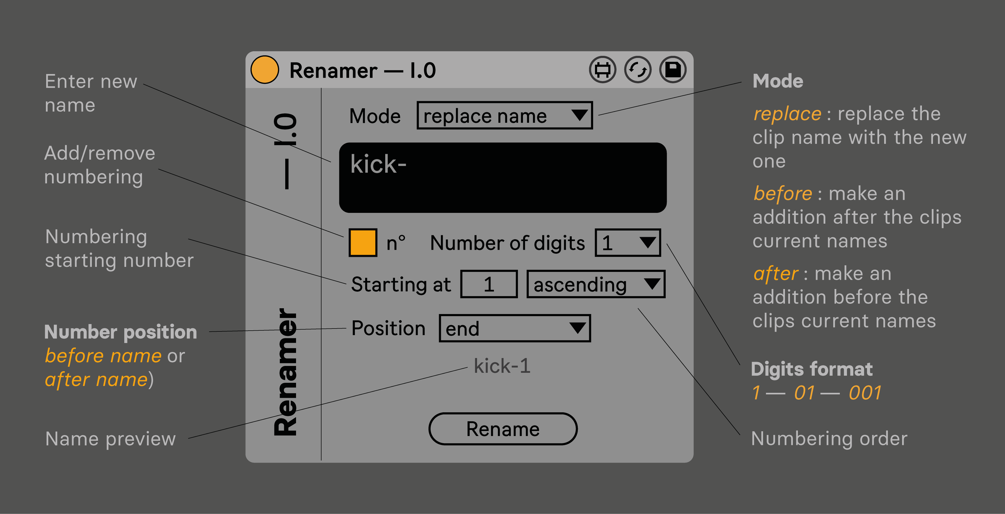The height and width of the screenshot is (514, 1005).
Task: Click the "Numbering order" annotation text
Action: (x=829, y=438)
